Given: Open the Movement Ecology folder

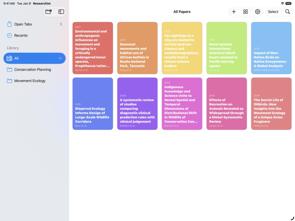Looking at the screenshot, I should (x=34, y=81).
